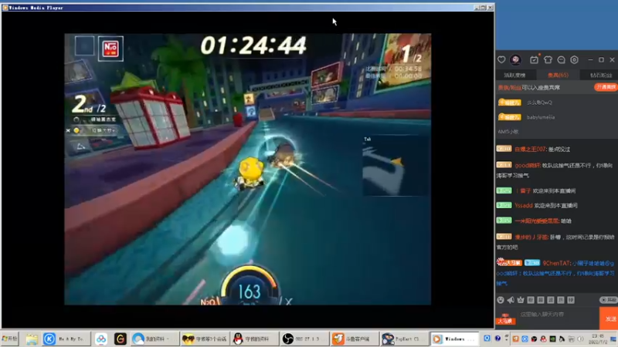Open the blue K music app taskbar button
This screenshot has height=347, width=618.
(x=66, y=339)
